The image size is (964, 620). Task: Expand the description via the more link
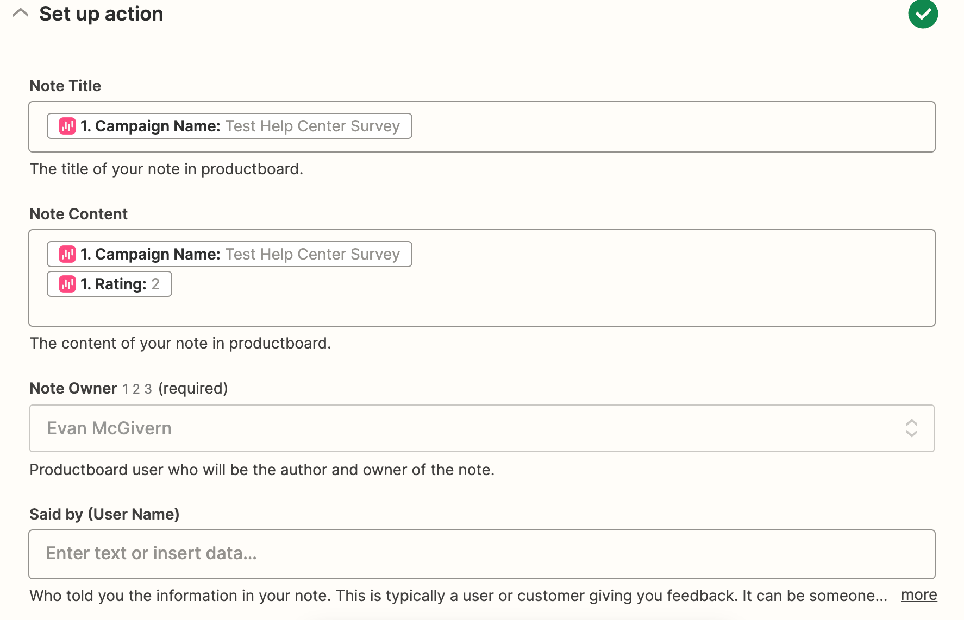pyautogui.click(x=919, y=595)
